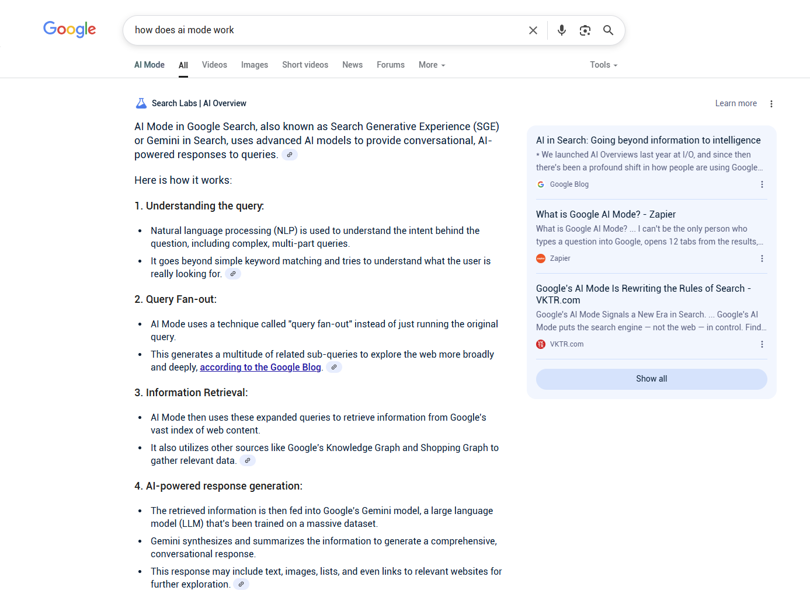This screenshot has width=810, height=601.
Task: Click source link icon after 'gather relevant data'
Action: tap(248, 460)
